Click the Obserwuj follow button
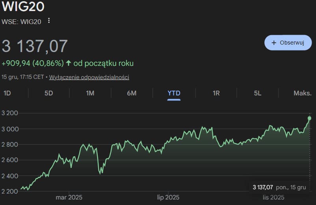Image resolution: width=316 pixels, height=205 pixels. [x=288, y=43]
